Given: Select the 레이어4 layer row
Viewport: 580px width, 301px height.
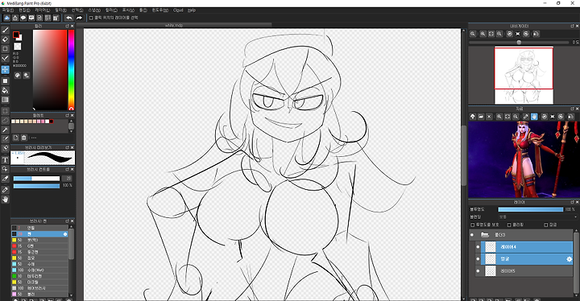Looking at the screenshot, I should point(527,246).
